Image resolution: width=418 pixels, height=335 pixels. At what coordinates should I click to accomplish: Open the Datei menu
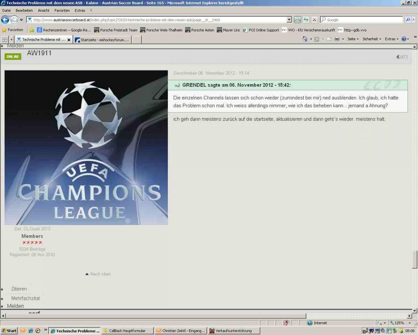tap(6, 10)
